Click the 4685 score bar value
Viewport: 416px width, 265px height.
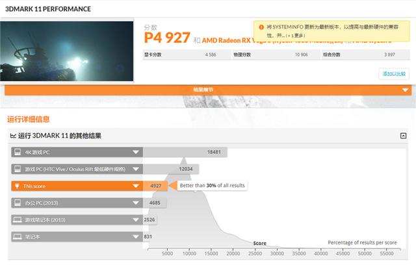click(x=155, y=203)
